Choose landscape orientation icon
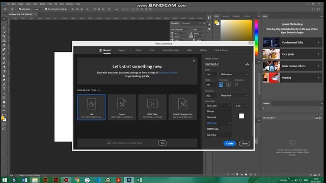 (228, 84)
